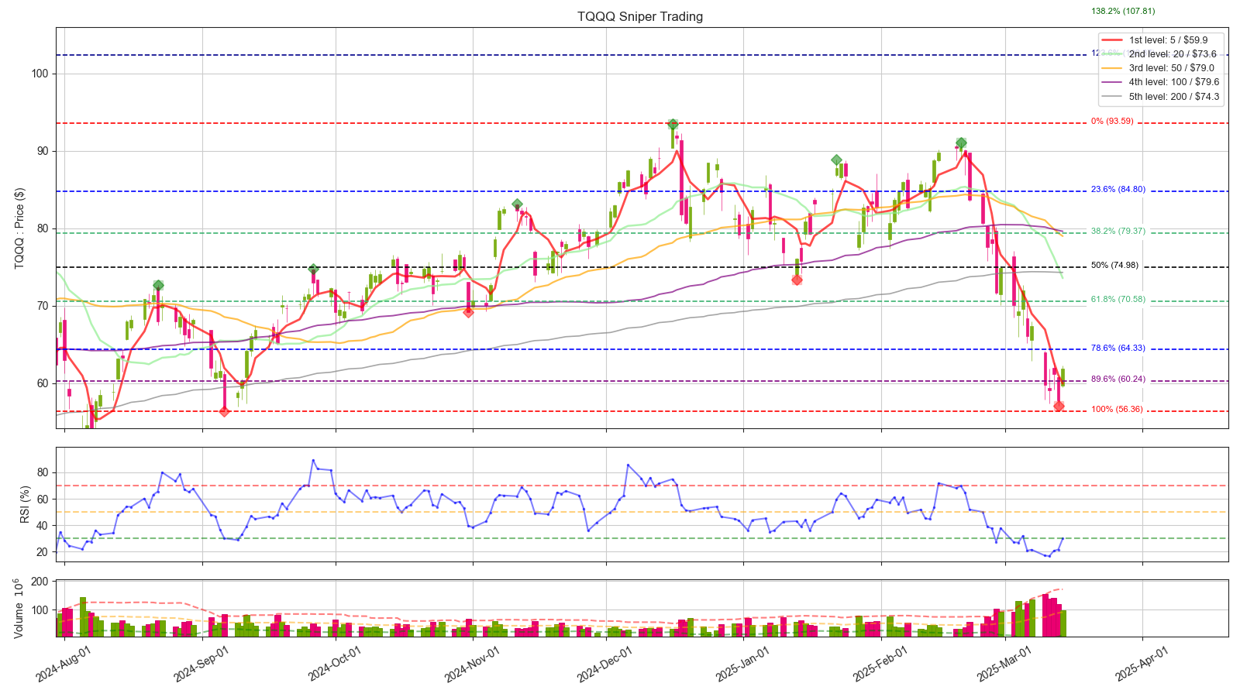This screenshot has height=697, width=1240.
Task: Click the 200 tick on the volume axis
Action: tap(40, 582)
